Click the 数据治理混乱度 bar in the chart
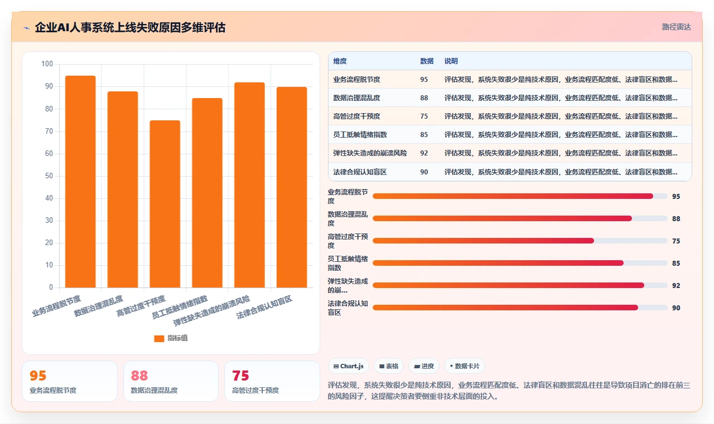714x424 pixels. point(123,189)
